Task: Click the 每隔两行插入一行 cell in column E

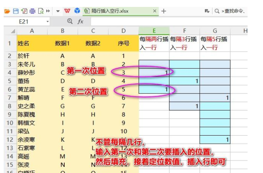Action: [x=154, y=43]
